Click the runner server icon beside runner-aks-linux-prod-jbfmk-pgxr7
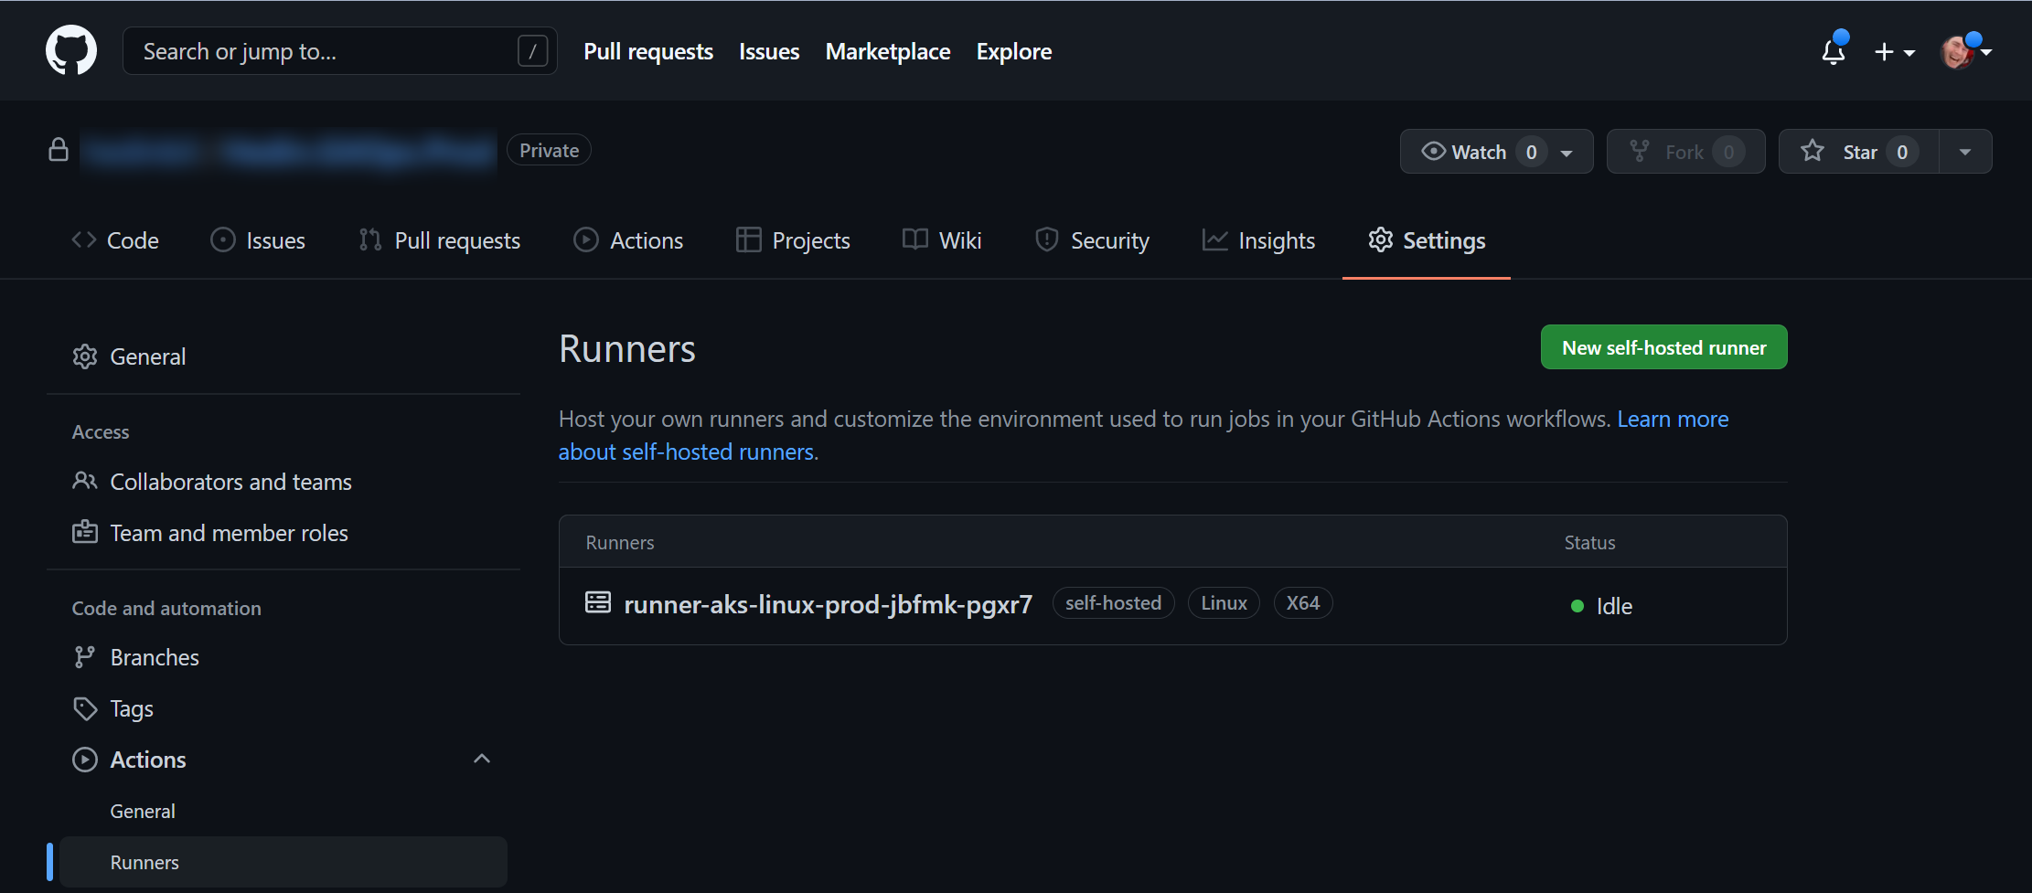 coord(598,602)
